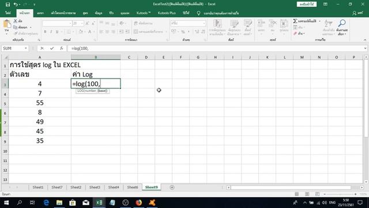
Task: Select cell A4 containing 7
Action: tap(40, 94)
